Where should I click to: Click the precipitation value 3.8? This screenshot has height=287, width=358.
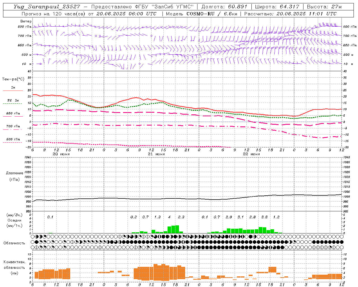[x=264, y=217]
